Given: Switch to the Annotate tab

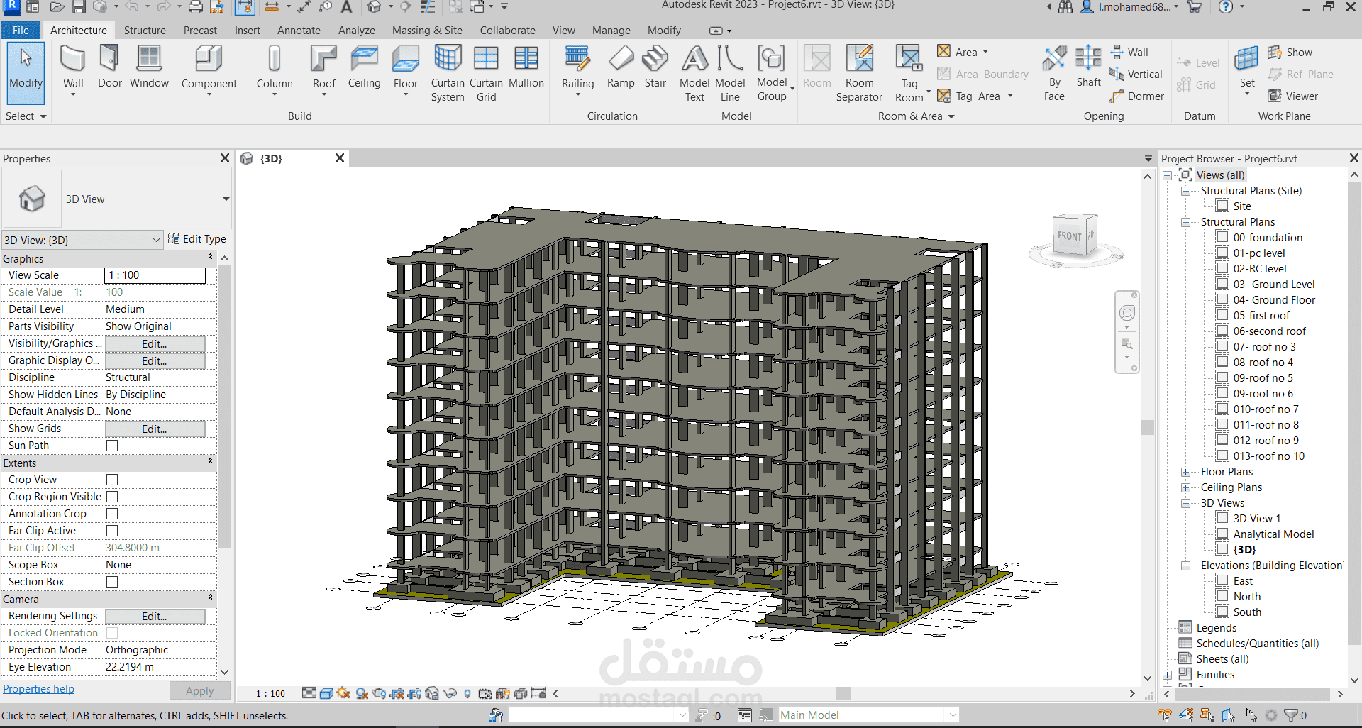Looking at the screenshot, I should [299, 31].
